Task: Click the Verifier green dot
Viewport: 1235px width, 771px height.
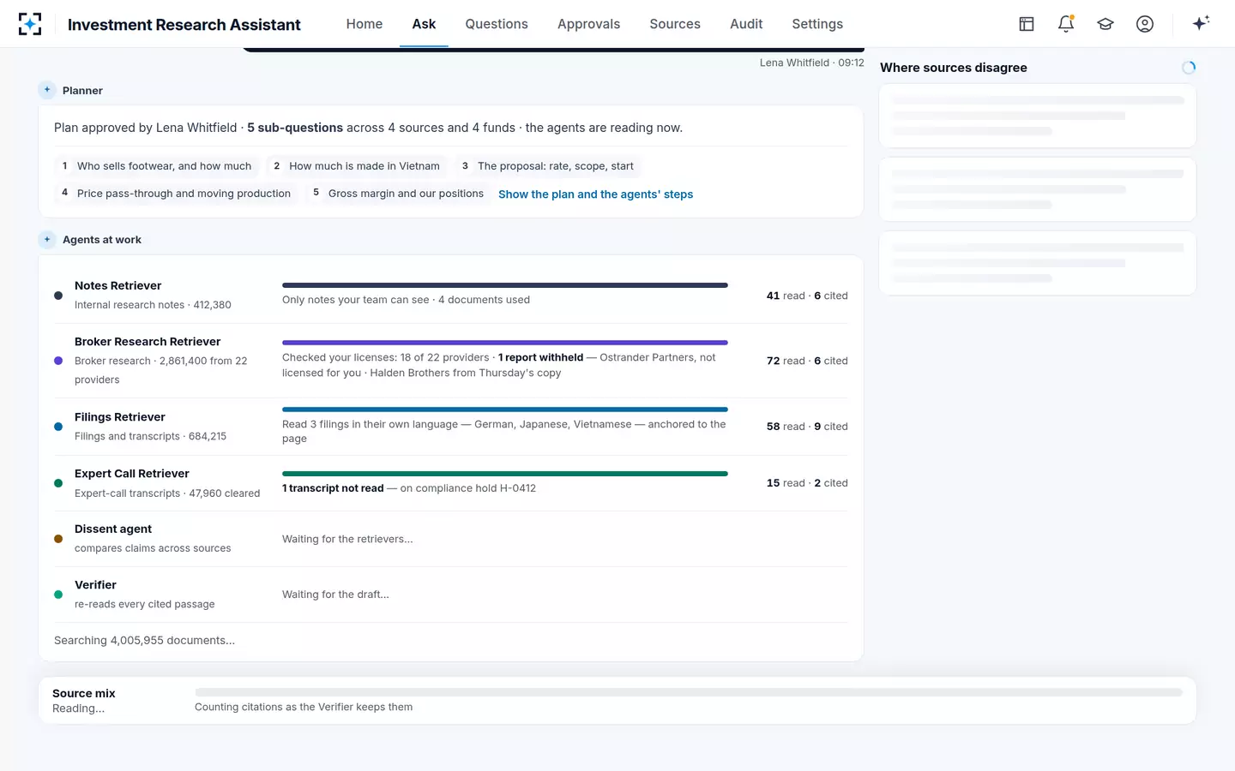Action: tap(58, 595)
